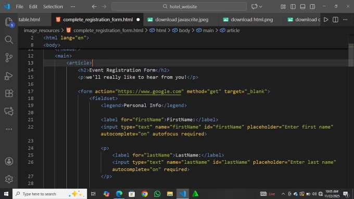Follow the https://www.google.com link in code
The image size is (354, 199).
pyautogui.click(x=149, y=91)
